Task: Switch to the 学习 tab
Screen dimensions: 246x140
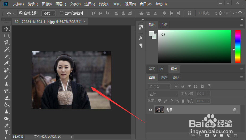Action: tap(152, 69)
